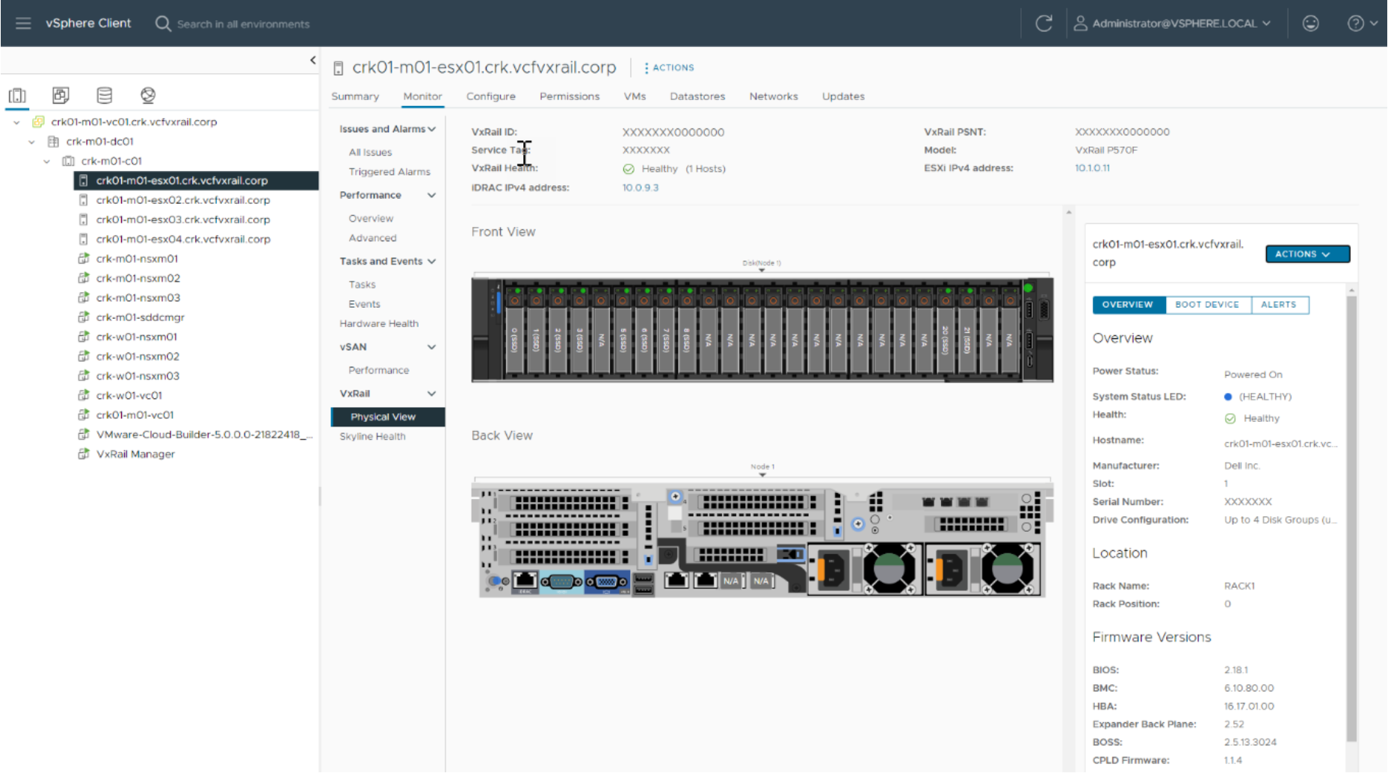Screen dimensions: 1388x773
Task: Switch to Networking inventory view
Action: 148,96
